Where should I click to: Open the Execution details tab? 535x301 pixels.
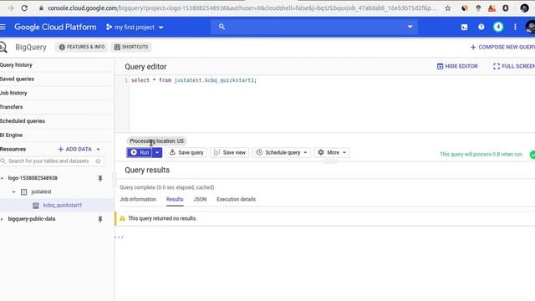point(236,199)
